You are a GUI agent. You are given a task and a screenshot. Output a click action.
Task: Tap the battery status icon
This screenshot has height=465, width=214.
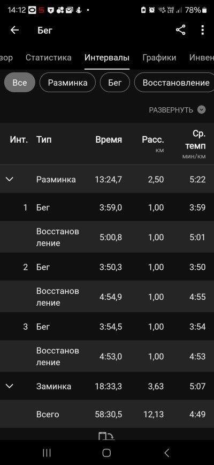[204, 10]
